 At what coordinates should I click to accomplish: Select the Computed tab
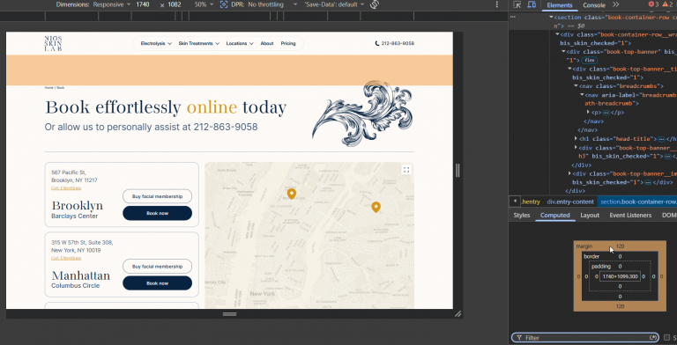coord(554,216)
